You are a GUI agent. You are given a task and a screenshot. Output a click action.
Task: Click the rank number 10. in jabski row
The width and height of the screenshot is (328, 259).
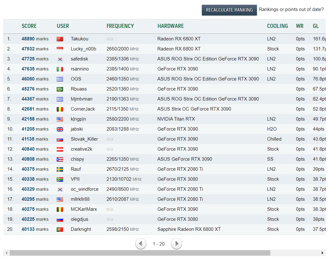coord(10,129)
